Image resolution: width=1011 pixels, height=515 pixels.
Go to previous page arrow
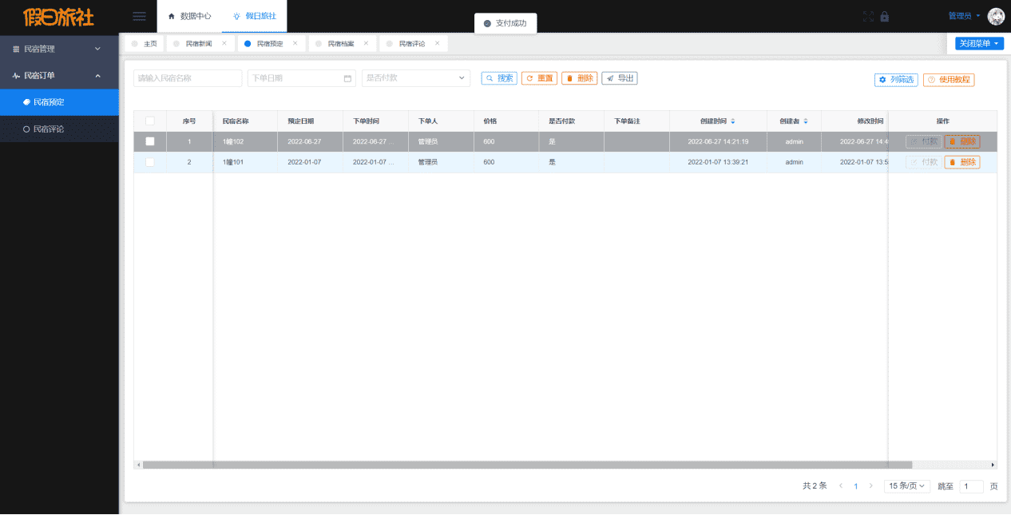pyautogui.click(x=841, y=485)
